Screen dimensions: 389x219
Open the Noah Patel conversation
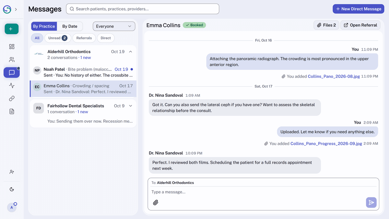[x=83, y=72]
